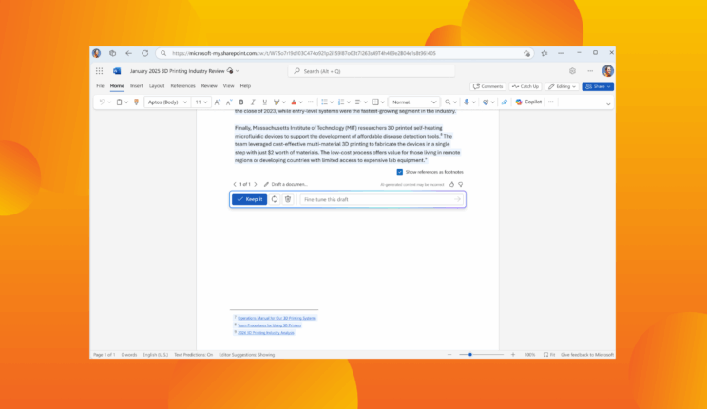Image resolution: width=707 pixels, height=409 pixels.
Task: Click the Paste clipboard icon
Action: coord(119,102)
